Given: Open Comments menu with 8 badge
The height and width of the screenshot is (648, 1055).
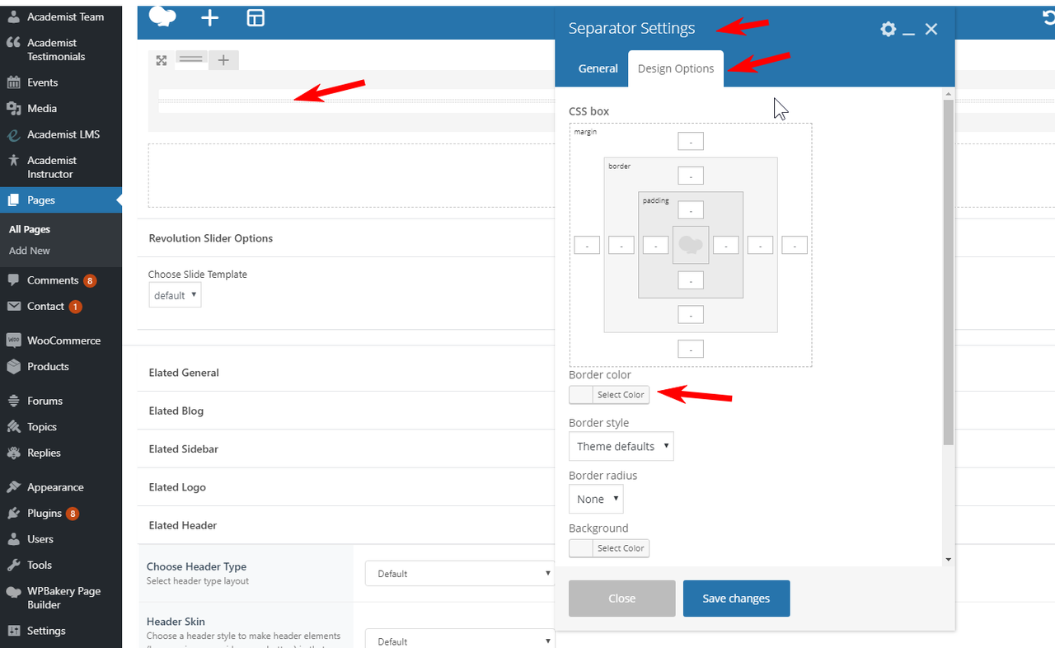Looking at the screenshot, I should [61, 280].
